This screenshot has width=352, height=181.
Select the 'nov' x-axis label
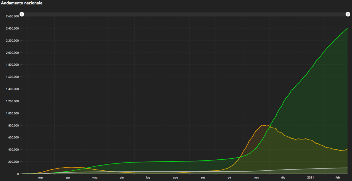[x=257, y=178]
